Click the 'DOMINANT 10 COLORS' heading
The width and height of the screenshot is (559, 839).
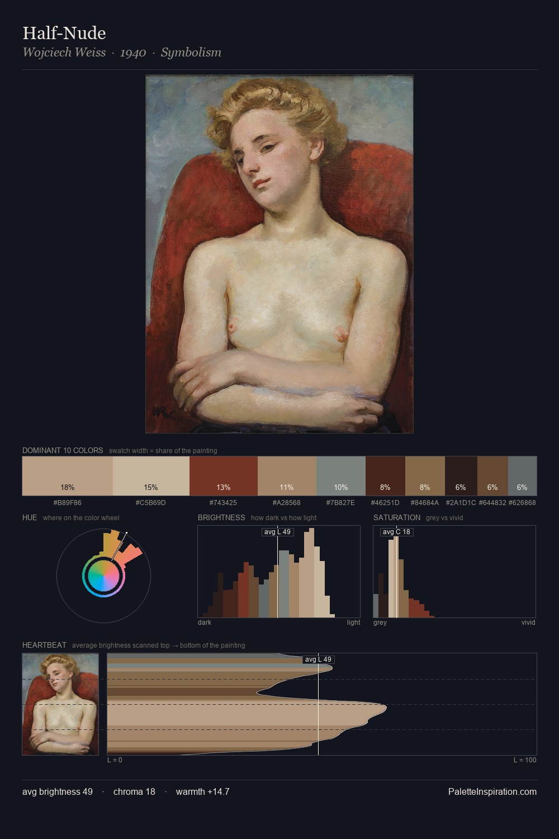(63, 450)
